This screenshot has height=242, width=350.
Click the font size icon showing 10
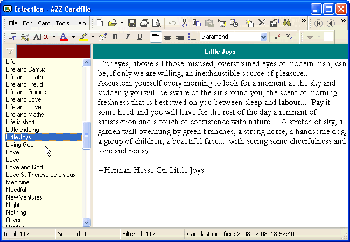(x=41, y=37)
